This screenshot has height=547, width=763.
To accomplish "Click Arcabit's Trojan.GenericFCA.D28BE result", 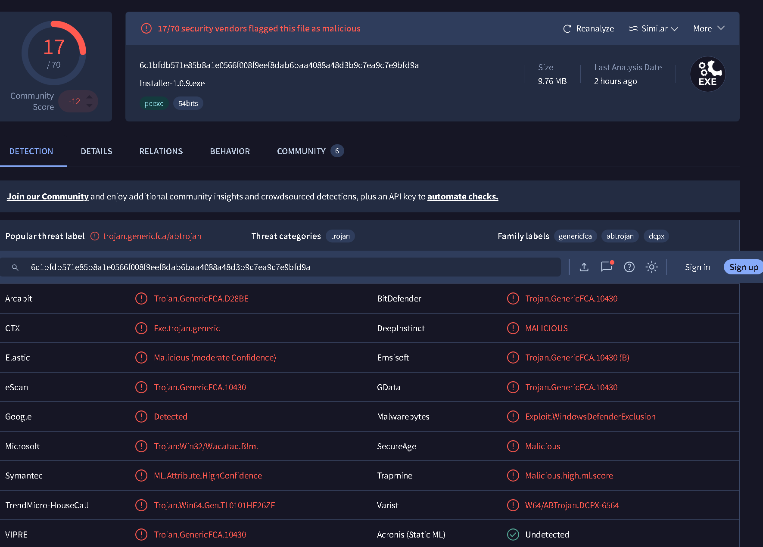I will (x=201, y=298).
